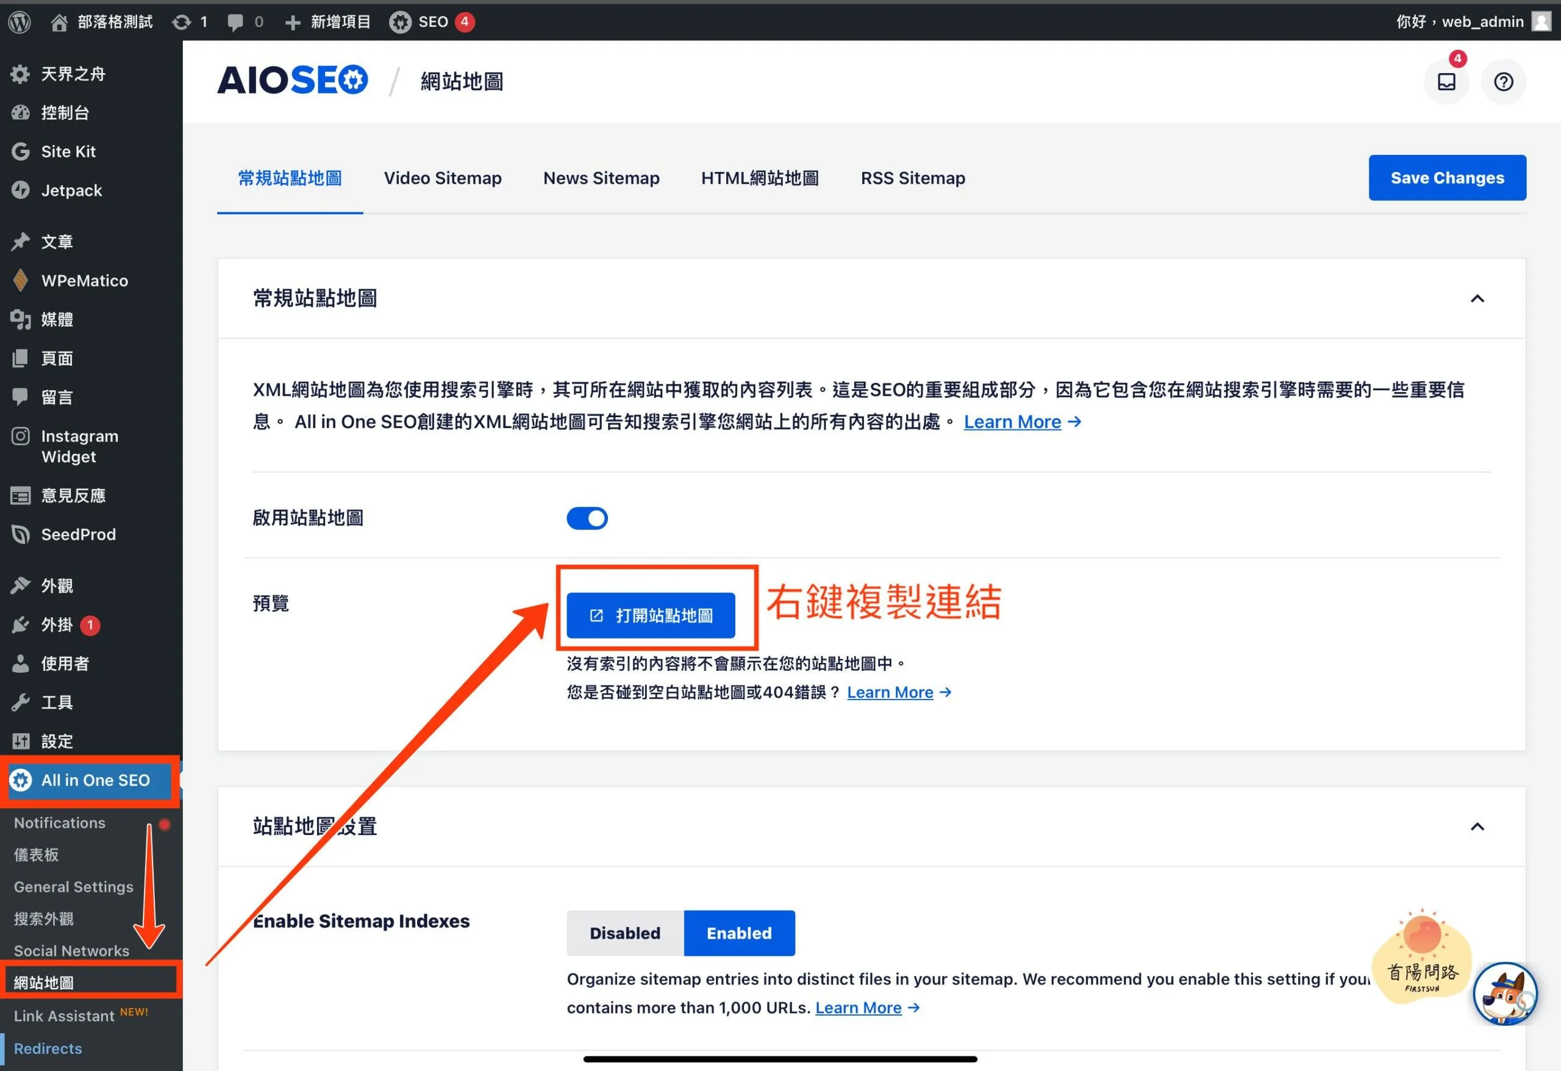The height and width of the screenshot is (1071, 1561).
Task: Expand the 外掛 plugins sidebar menu
Action: [x=57, y=625]
